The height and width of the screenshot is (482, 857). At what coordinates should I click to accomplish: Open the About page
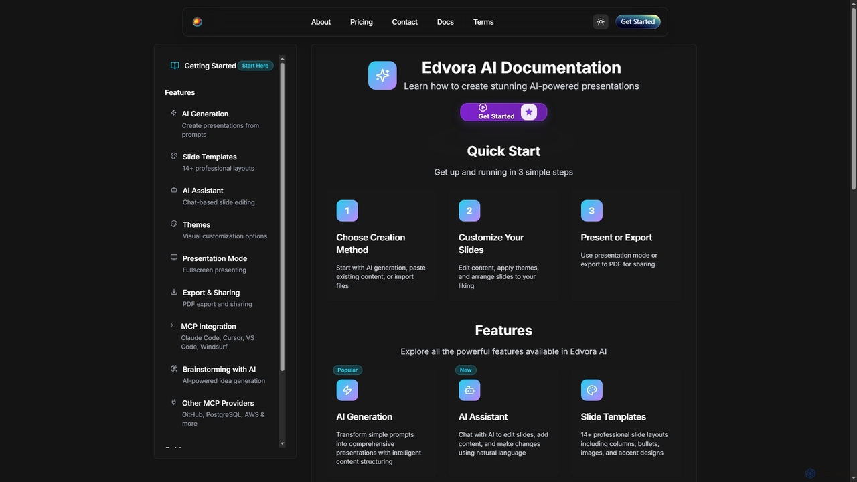pos(321,22)
